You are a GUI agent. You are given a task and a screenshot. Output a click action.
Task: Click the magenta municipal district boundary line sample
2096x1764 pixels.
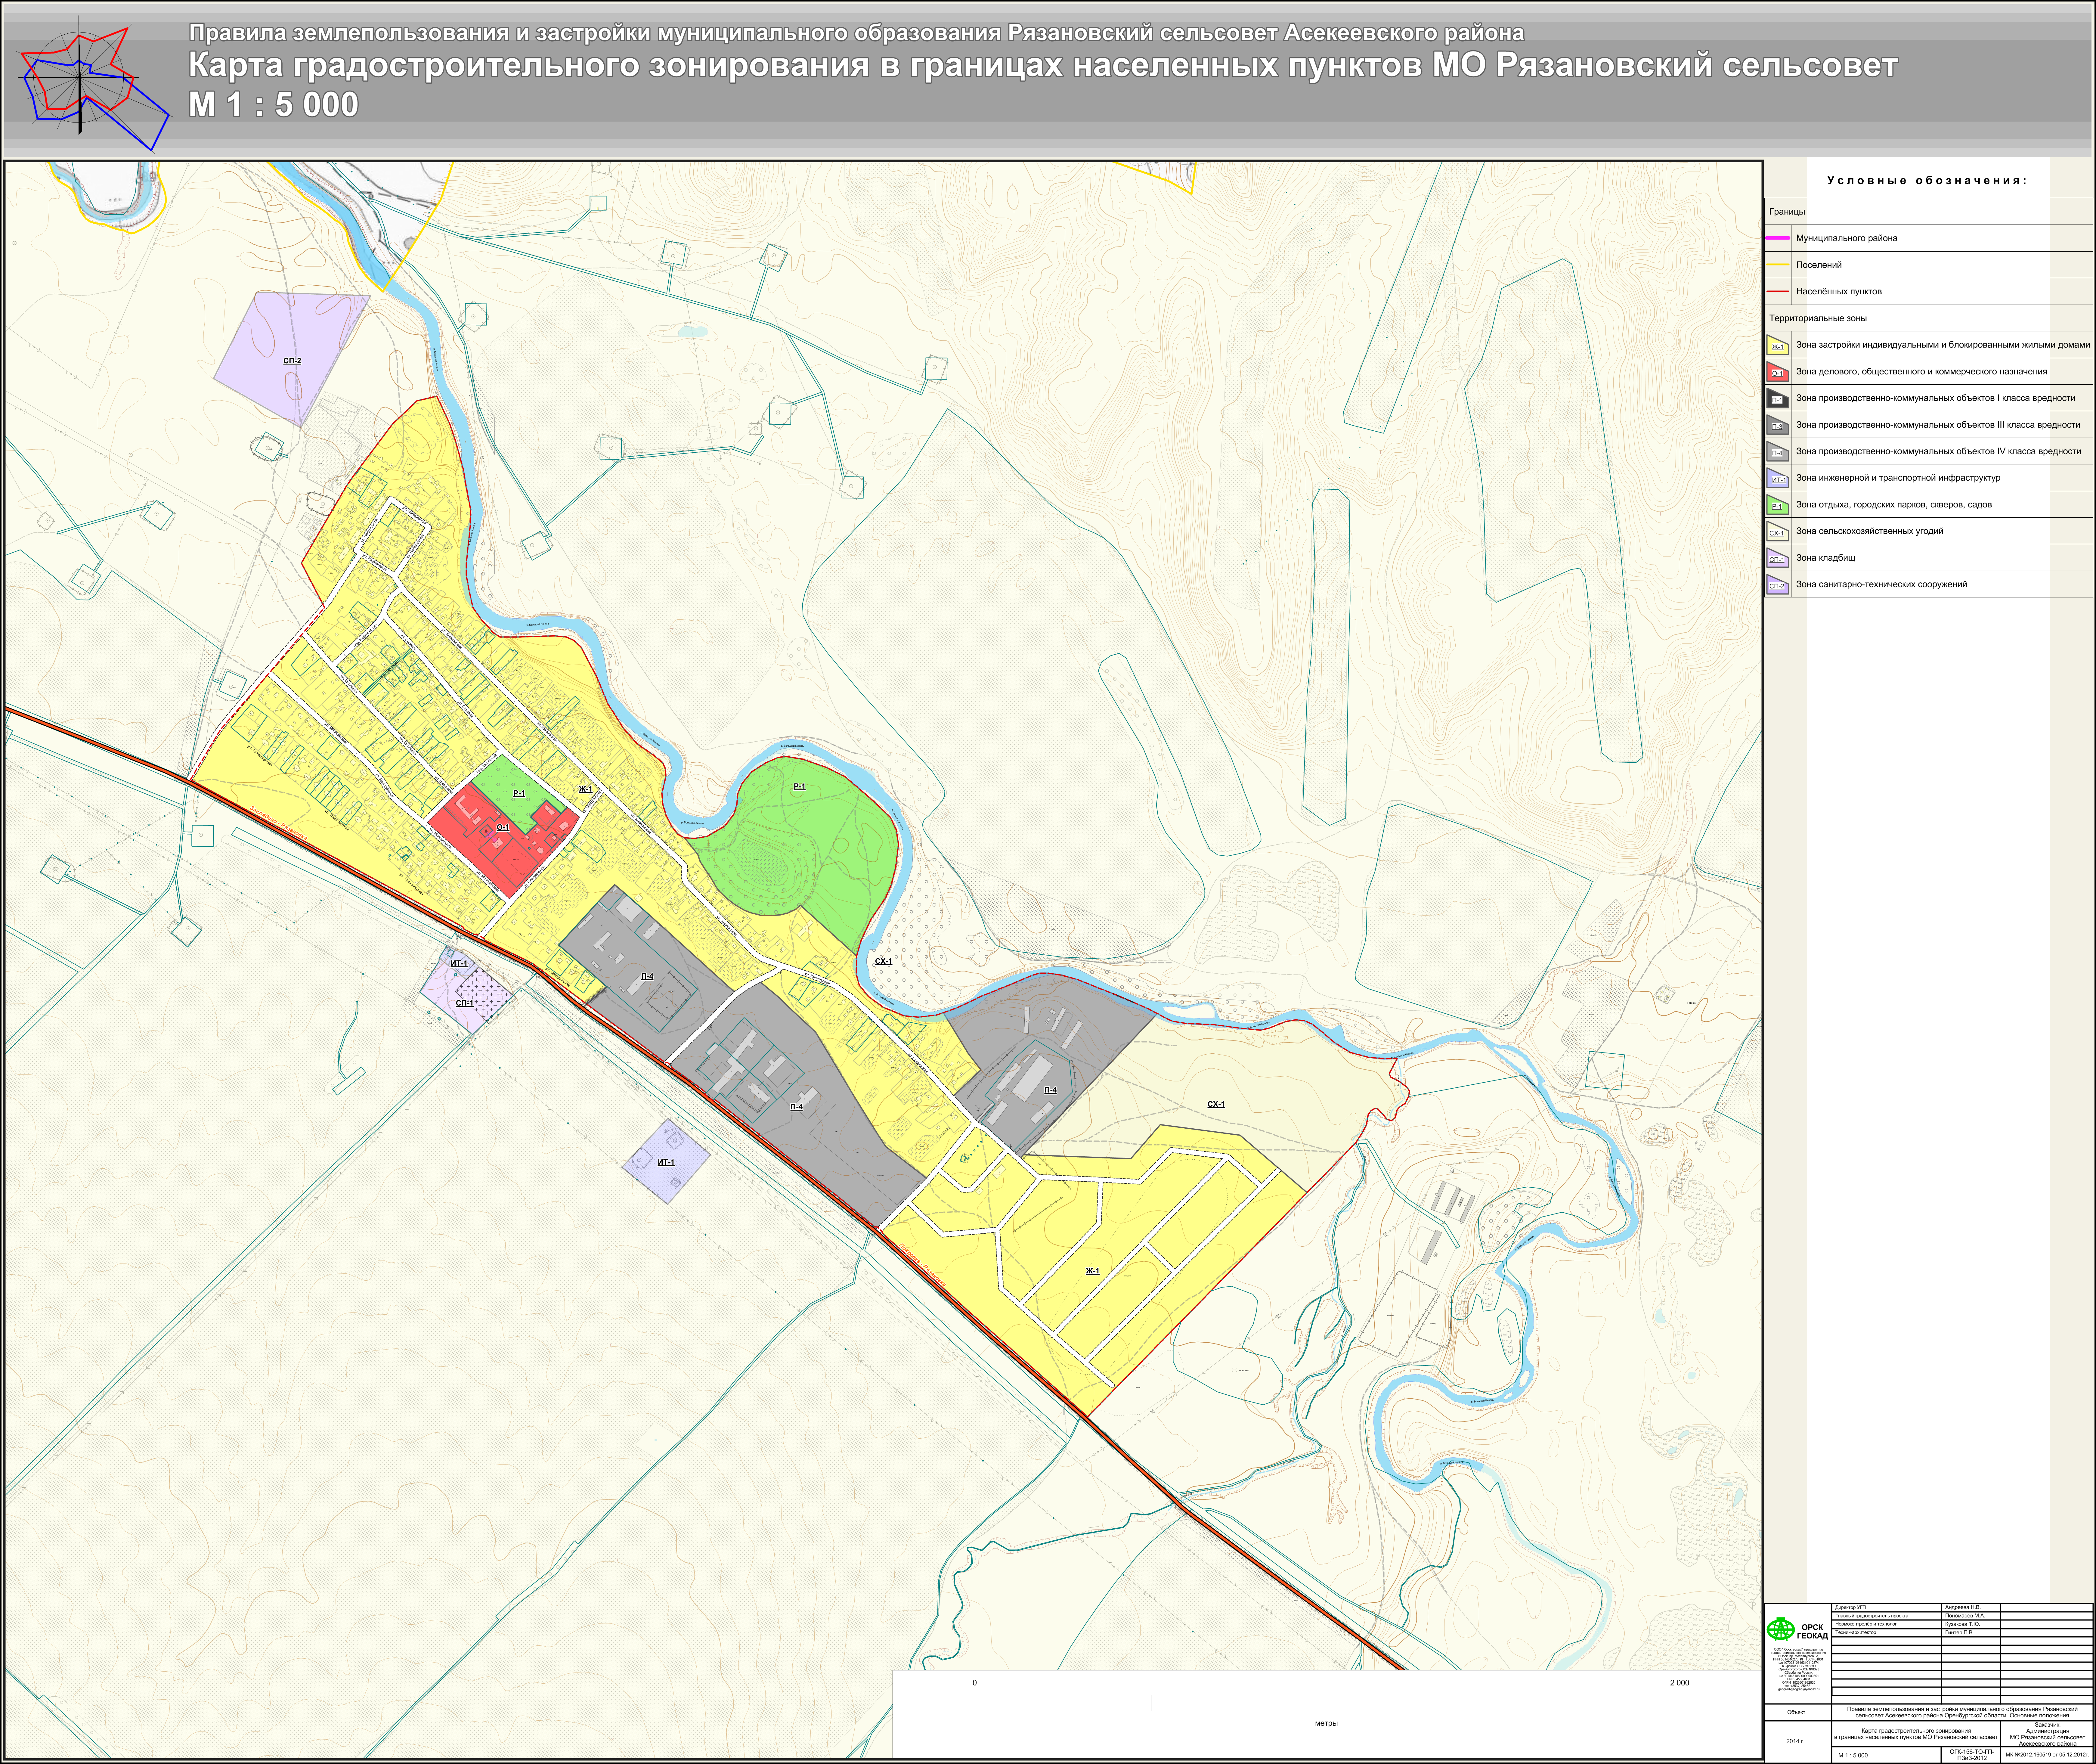(x=1778, y=238)
